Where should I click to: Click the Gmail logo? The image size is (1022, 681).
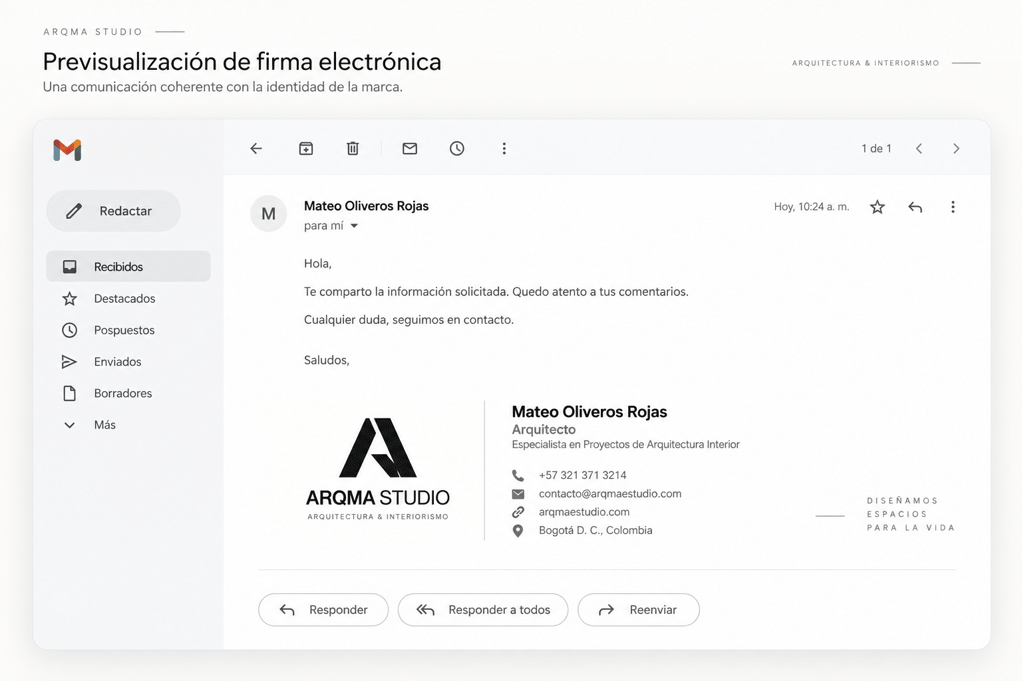pos(67,150)
